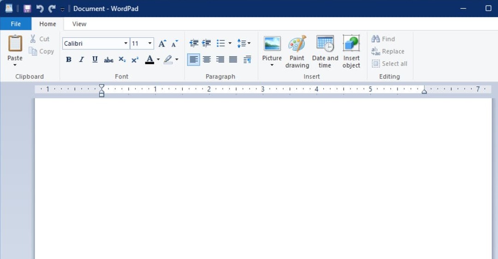Click the Paste clipboard icon

tap(15, 43)
